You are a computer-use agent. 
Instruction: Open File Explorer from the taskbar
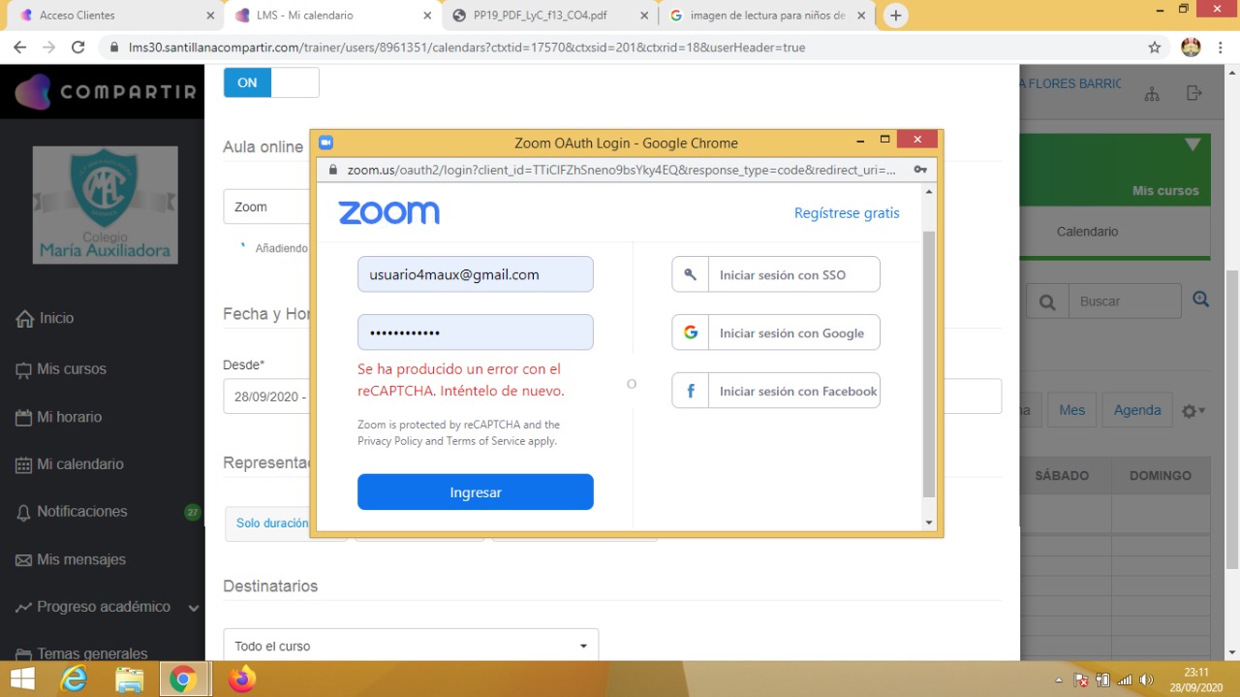tap(129, 679)
